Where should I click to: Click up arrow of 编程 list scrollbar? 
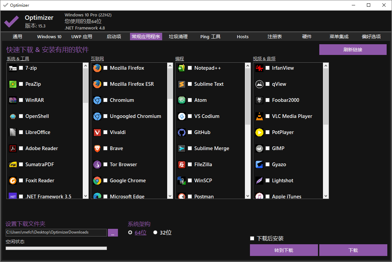[x=248, y=66]
